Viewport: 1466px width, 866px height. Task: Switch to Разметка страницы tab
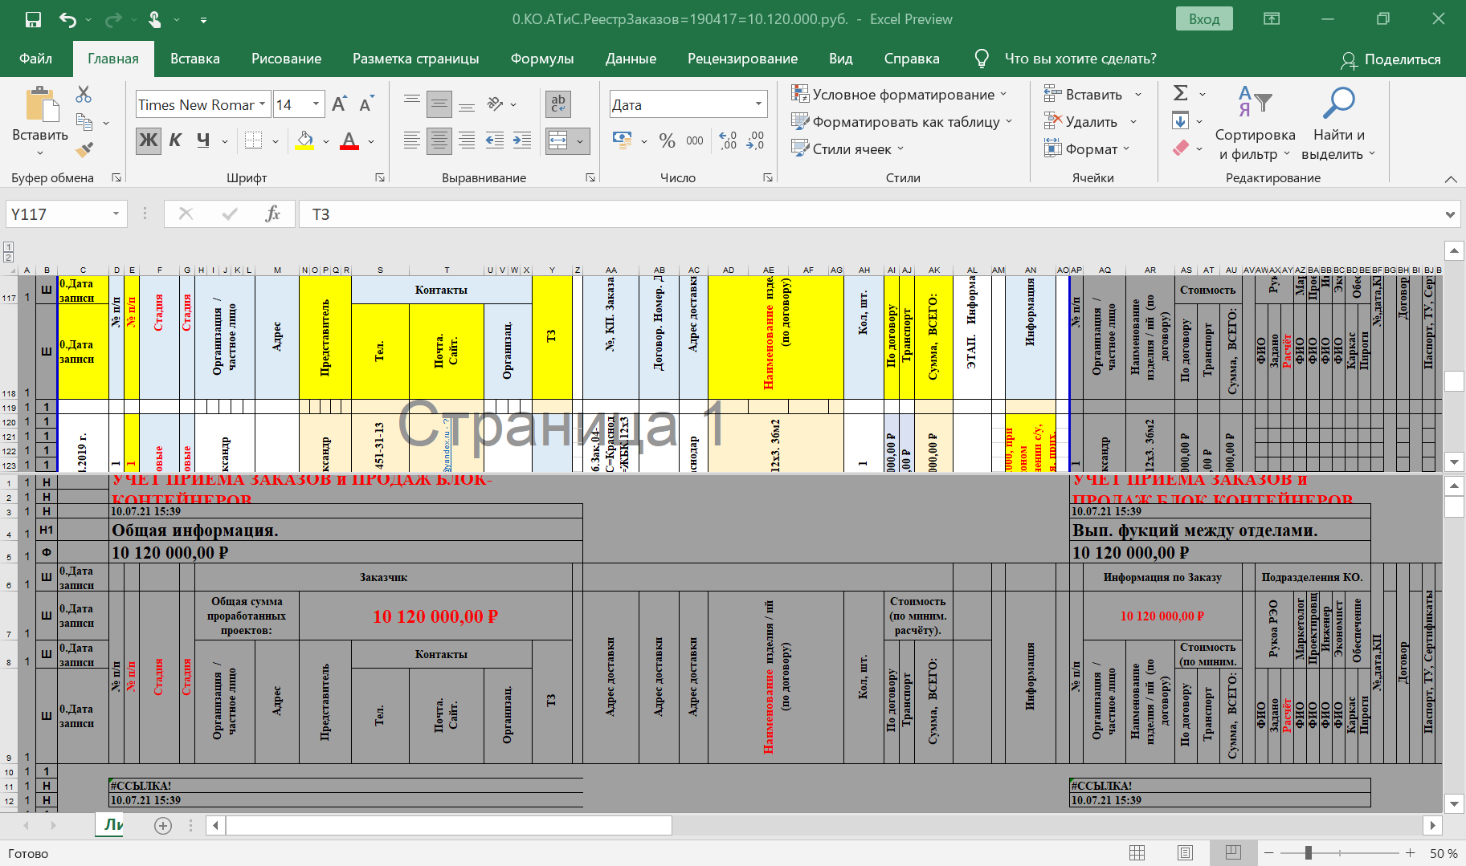tap(416, 59)
